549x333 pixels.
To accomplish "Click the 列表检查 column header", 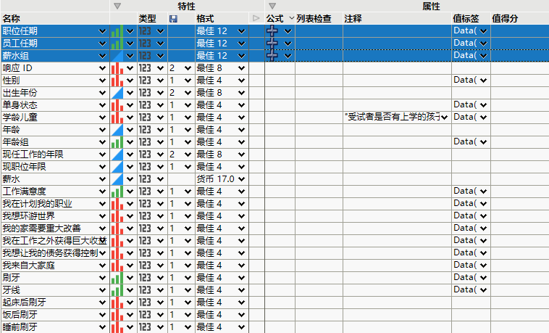I will (x=314, y=19).
